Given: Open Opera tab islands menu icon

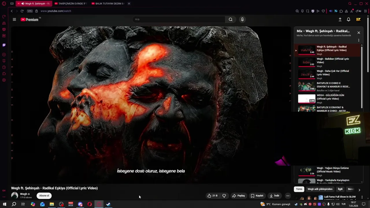Looking at the screenshot, I should (x=12, y=4).
